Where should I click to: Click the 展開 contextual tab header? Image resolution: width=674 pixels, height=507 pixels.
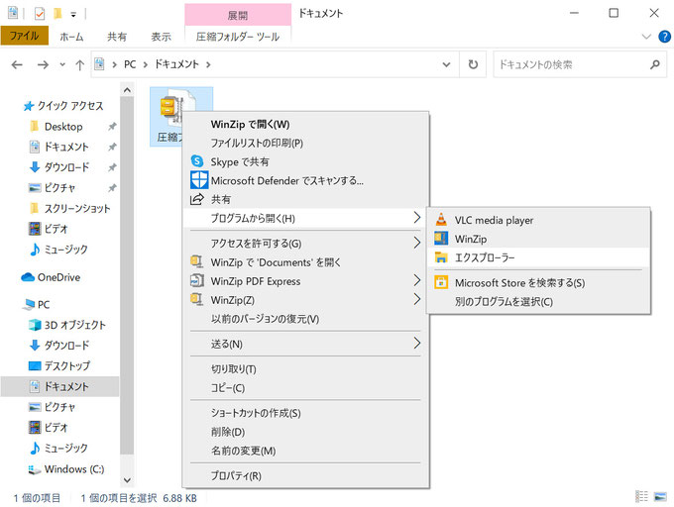(238, 16)
